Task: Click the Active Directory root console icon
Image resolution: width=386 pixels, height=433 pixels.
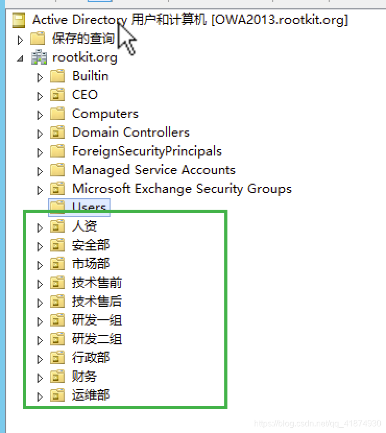Action: point(19,20)
